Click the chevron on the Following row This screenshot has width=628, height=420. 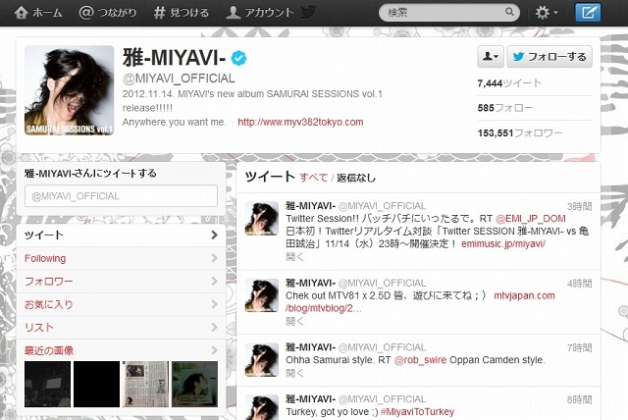(214, 258)
